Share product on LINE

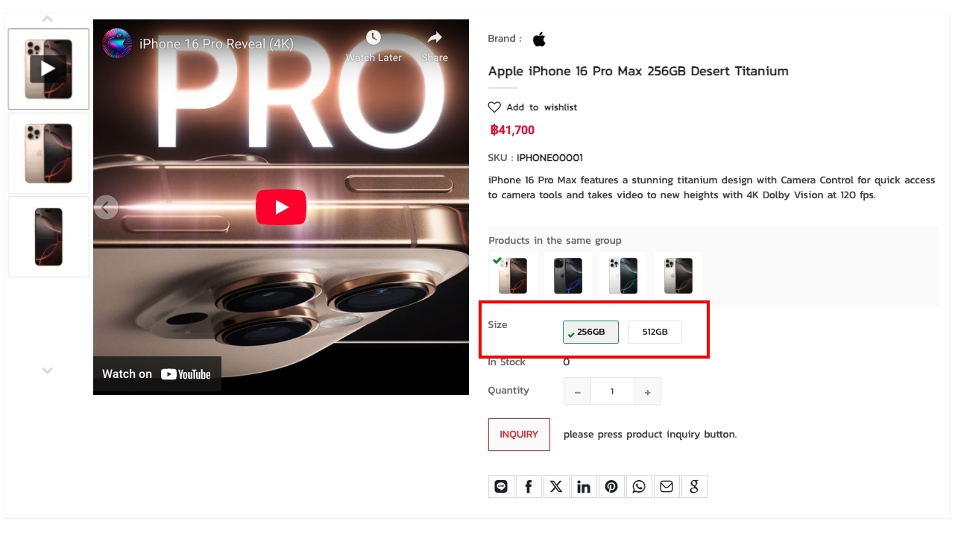coord(501,486)
